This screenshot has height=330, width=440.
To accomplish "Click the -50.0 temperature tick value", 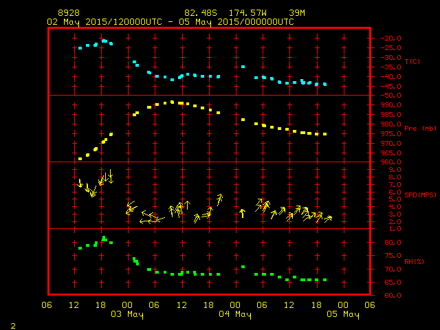I will pos(390,96).
